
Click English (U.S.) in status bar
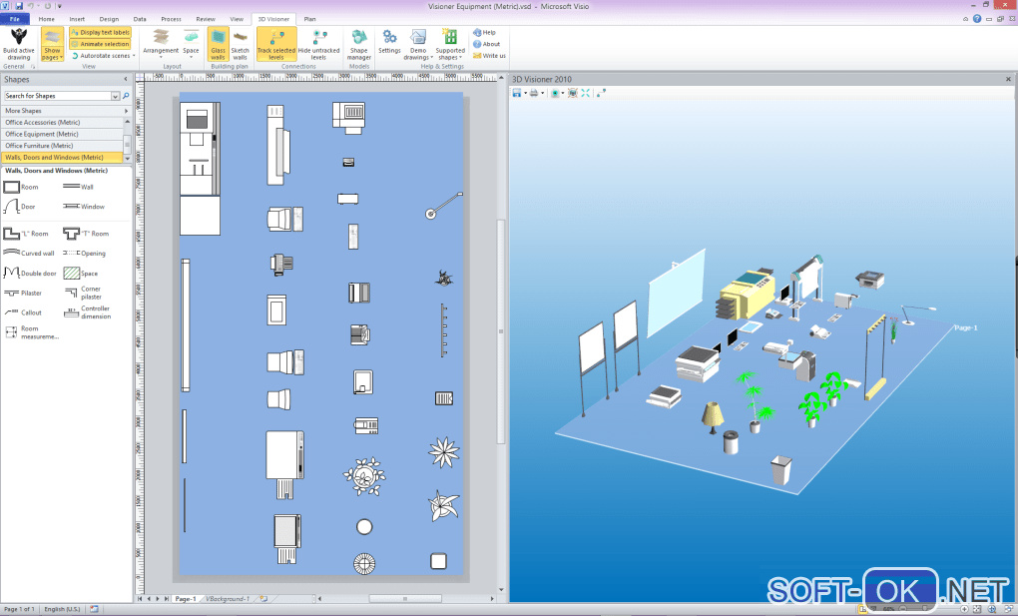coord(62,609)
